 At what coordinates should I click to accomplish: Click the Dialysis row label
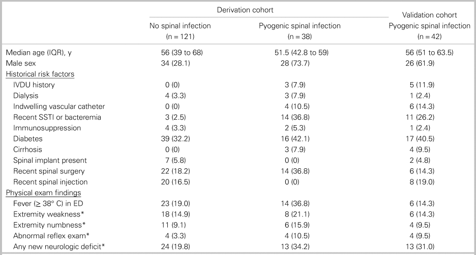click(26, 95)
